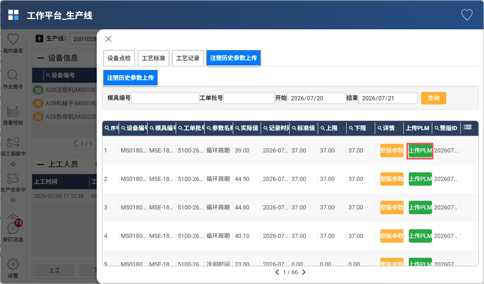Filter the 详情 column
The height and width of the screenshot is (284, 484).
click(380, 128)
